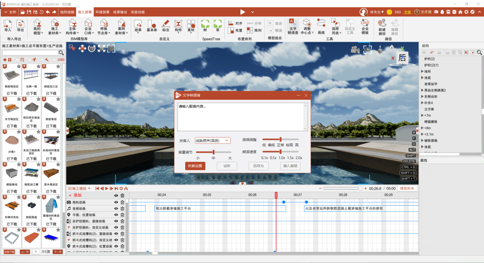Click the notification bell icon in title bar
Viewport: 484px width, 263px height.
[442, 12]
